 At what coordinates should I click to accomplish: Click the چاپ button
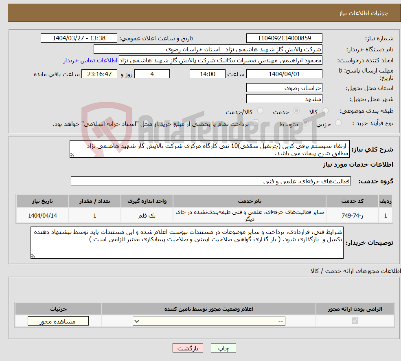(x=222, y=348)
